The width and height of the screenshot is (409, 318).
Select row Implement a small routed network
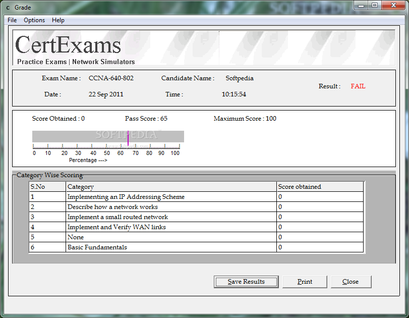tap(196, 217)
